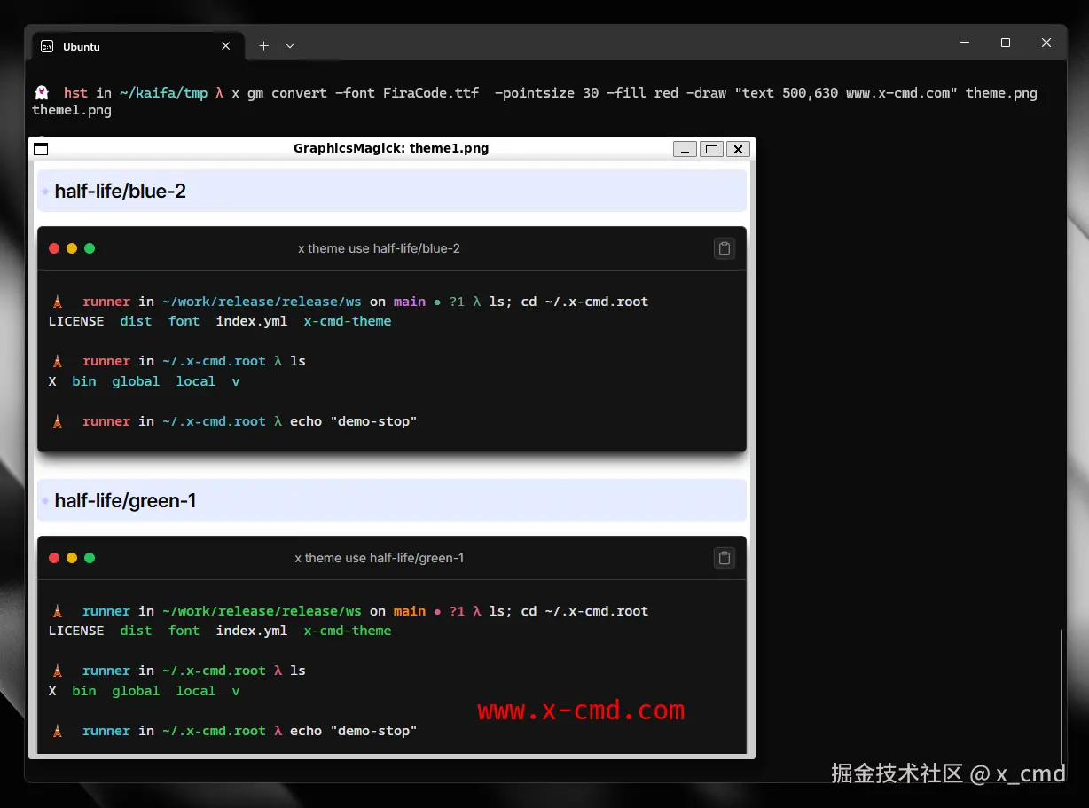
Task: Click 'x theme use half-life/blue-2' title text
Action: [379, 248]
